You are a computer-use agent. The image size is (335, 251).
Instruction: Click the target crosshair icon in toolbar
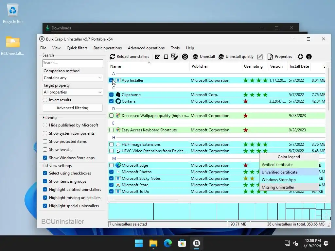click(185, 57)
